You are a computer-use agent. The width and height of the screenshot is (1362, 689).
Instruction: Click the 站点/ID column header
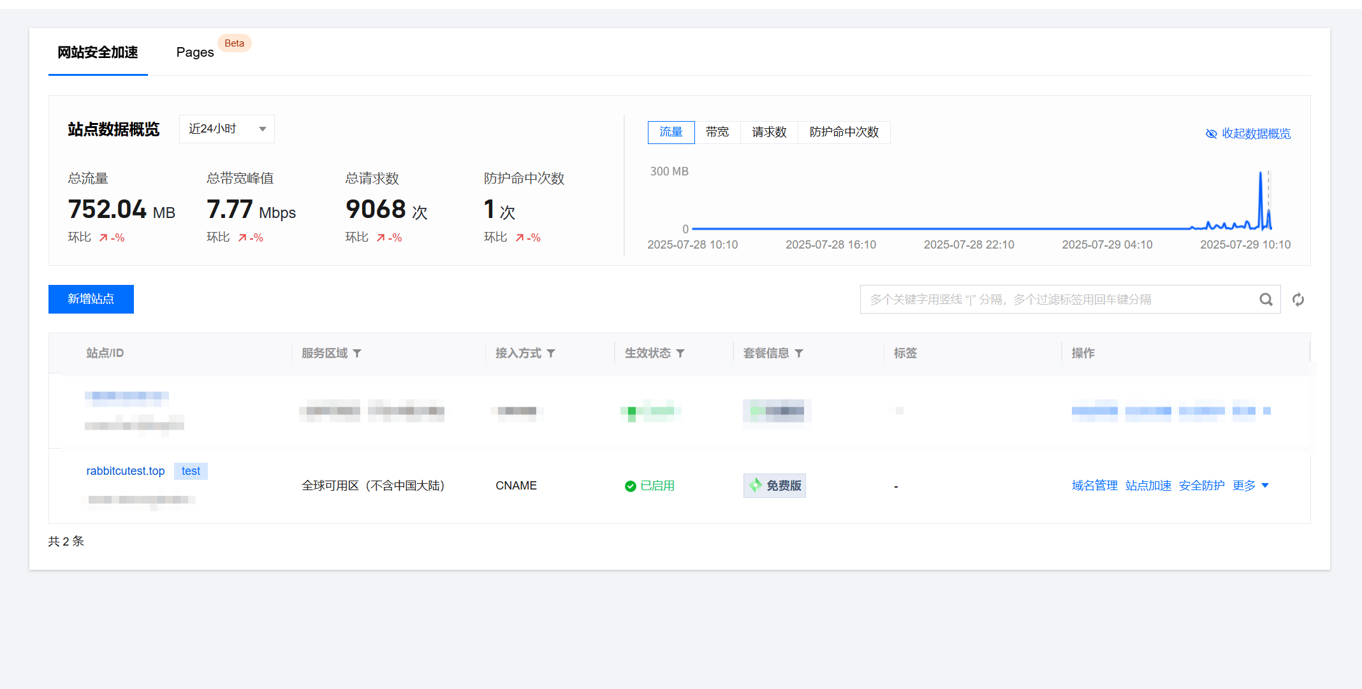105,353
